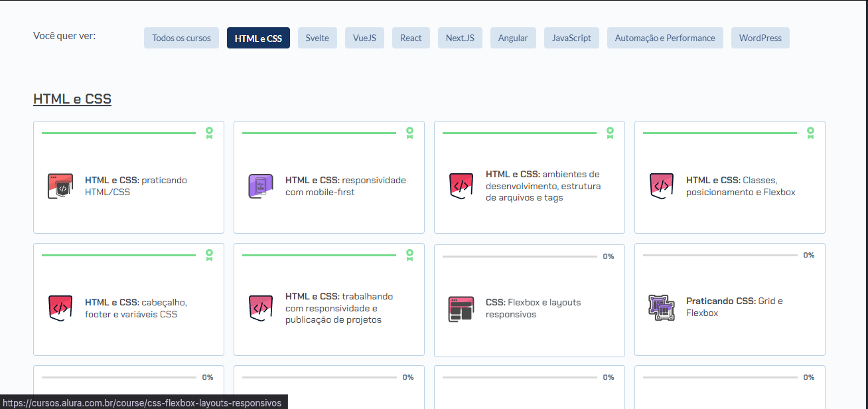Select the JavaScript filter
This screenshot has height=409, width=868.
click(571, 38)
